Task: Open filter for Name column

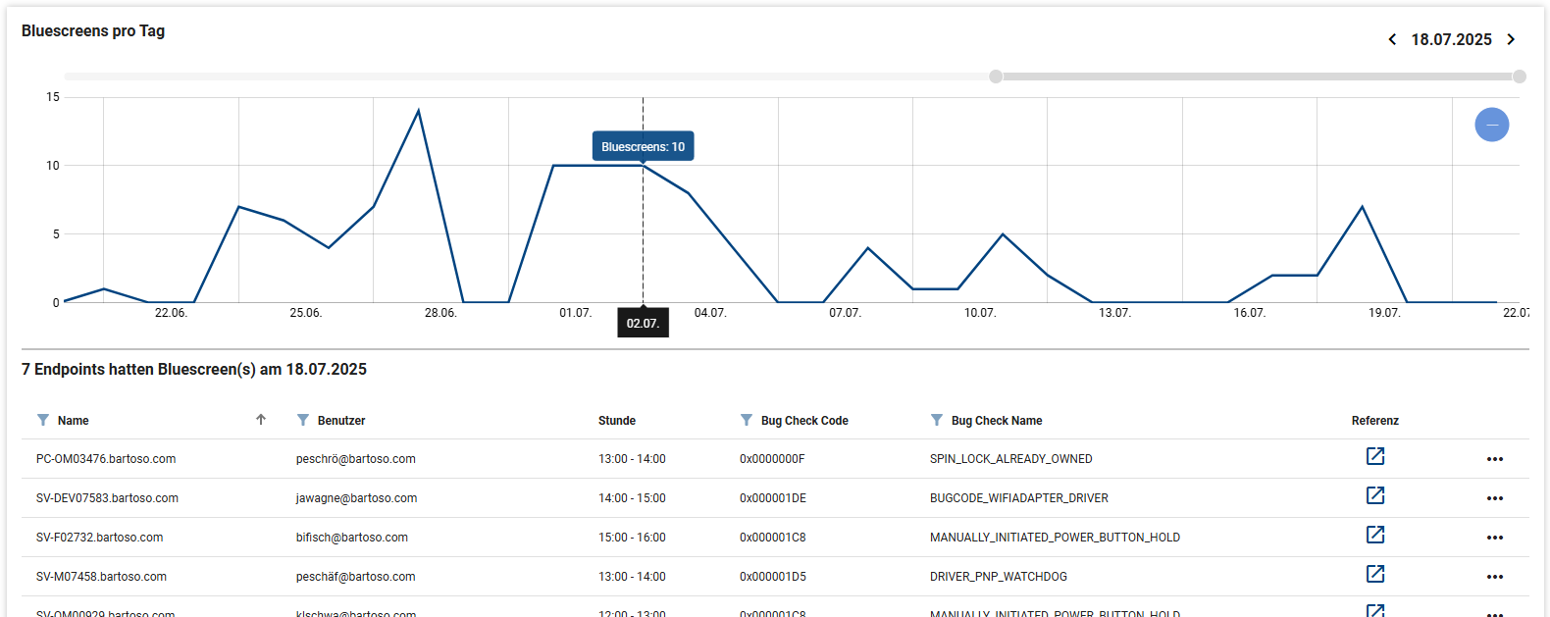Action: pyautogui.click(x=43, y=420)
